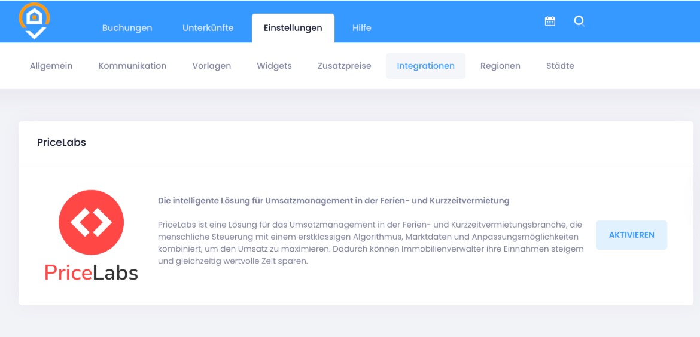Open the Zusatzpreise section
The image size is (700, 337).
(x=344, y=66)
